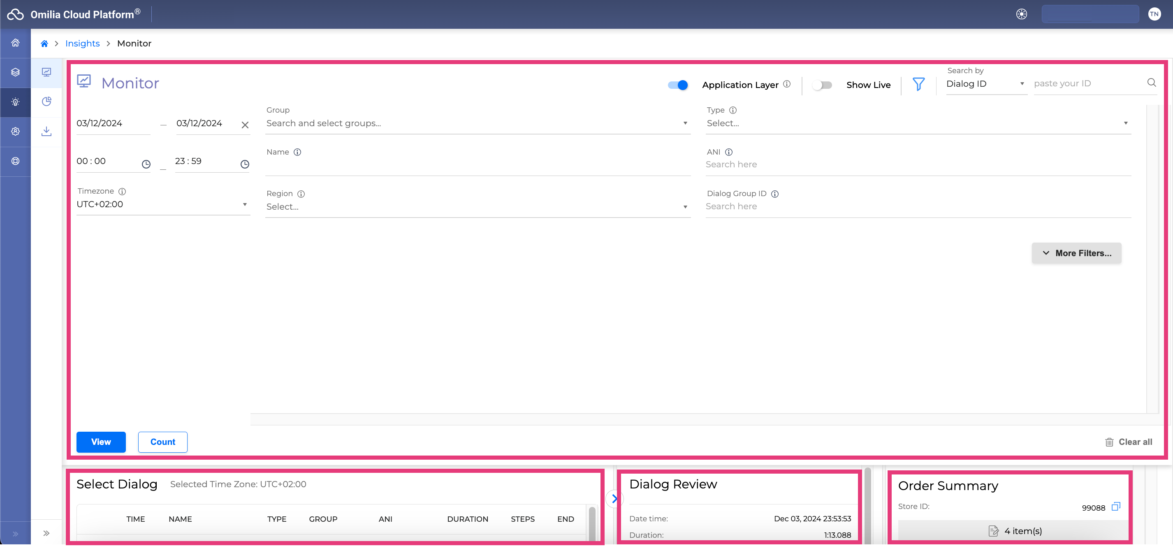
Task: Open the start time clock picker
Action: (x=146, y=164)
